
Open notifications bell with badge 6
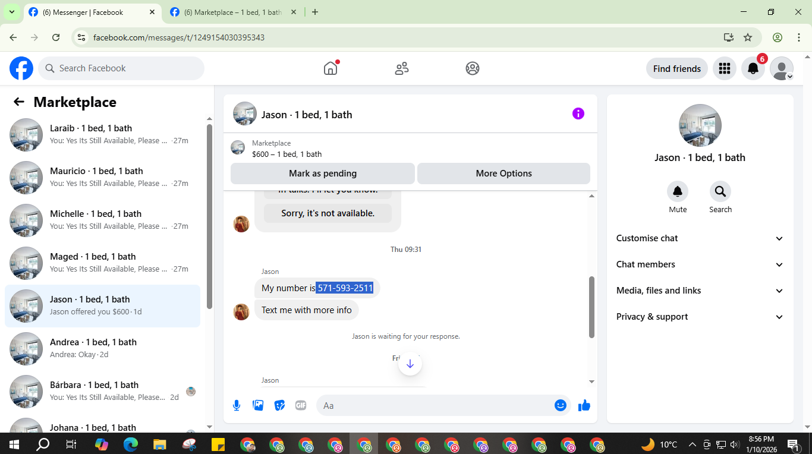753,68
